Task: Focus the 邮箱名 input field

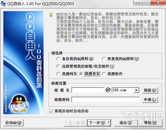Action: tap(88, 90)
